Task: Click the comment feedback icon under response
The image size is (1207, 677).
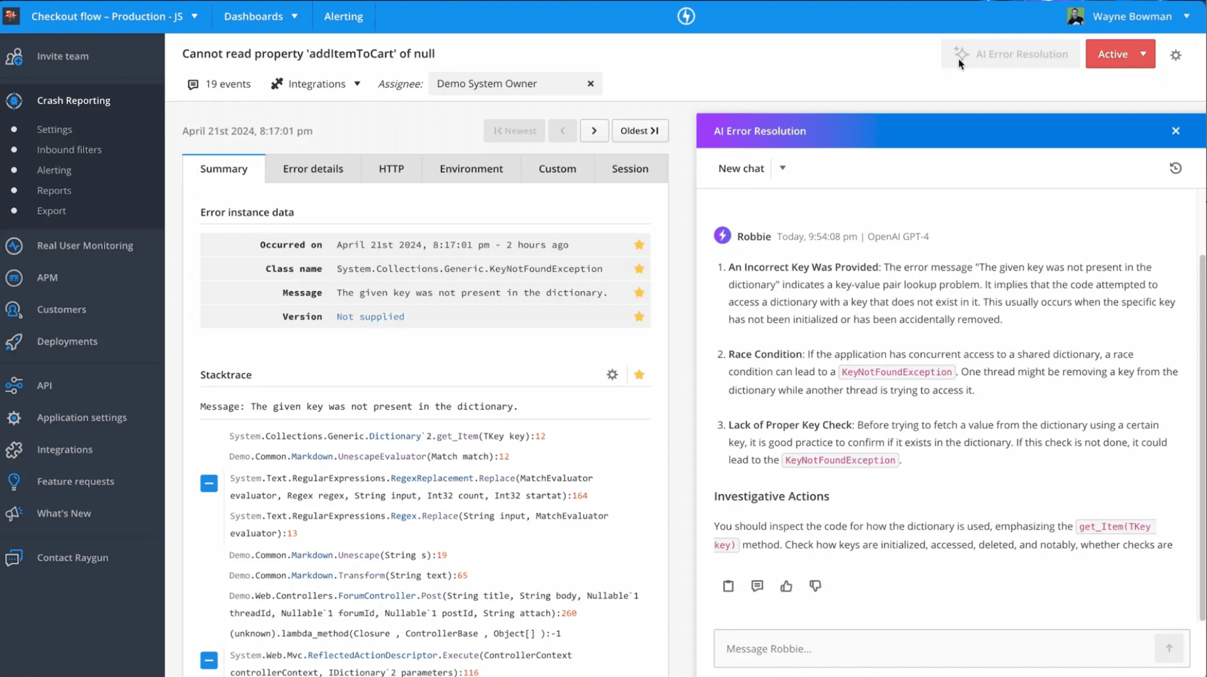Action: pyautogui.click(x=757, y=586)
